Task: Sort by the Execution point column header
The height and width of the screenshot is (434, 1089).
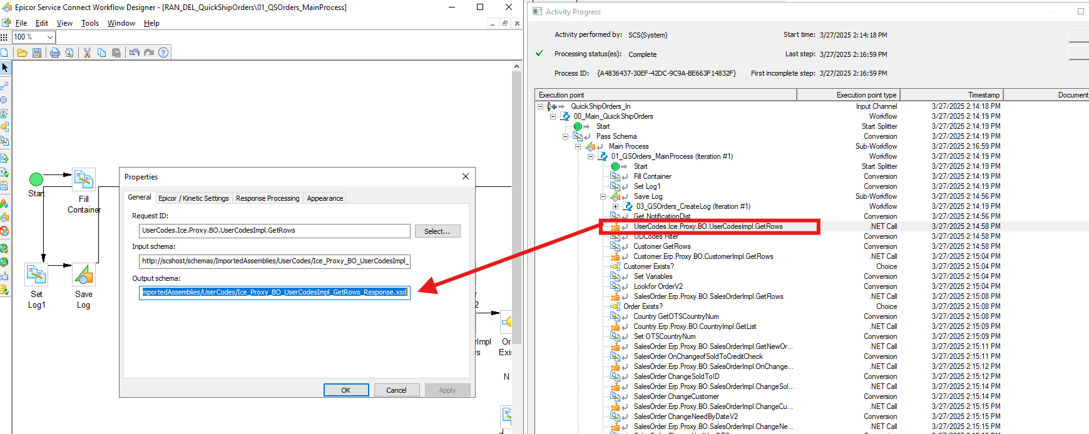Action: point(666,95)
